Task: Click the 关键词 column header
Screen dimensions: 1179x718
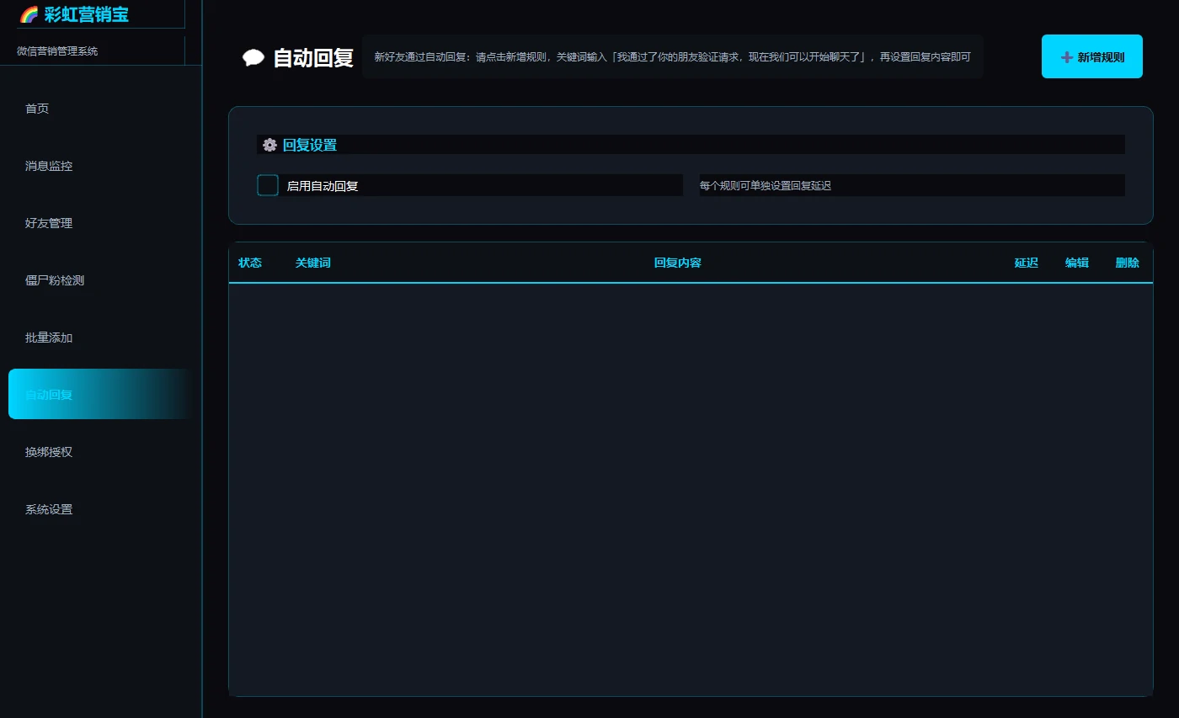Action: pos(312,263)
